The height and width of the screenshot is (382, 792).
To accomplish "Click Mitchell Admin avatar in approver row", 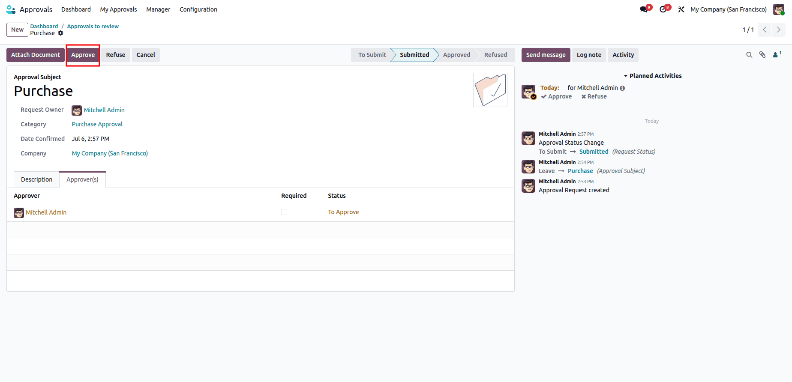I will pos(19,213).
